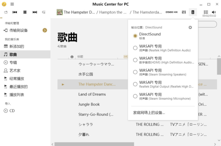Select song Land of Dreams
This screenshot has height=146, width=221.
(92, 94)
